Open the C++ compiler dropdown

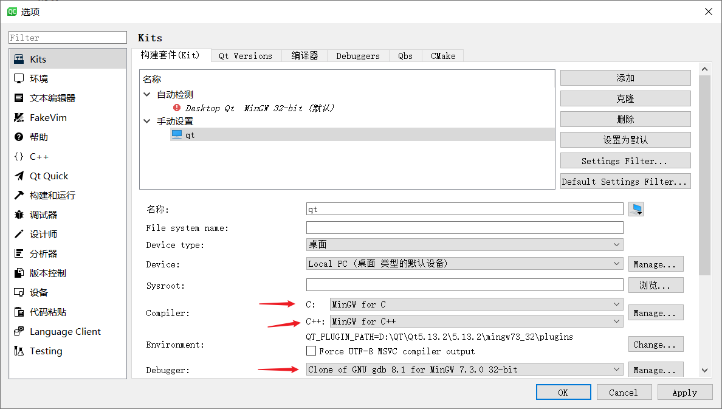(476, 321)
